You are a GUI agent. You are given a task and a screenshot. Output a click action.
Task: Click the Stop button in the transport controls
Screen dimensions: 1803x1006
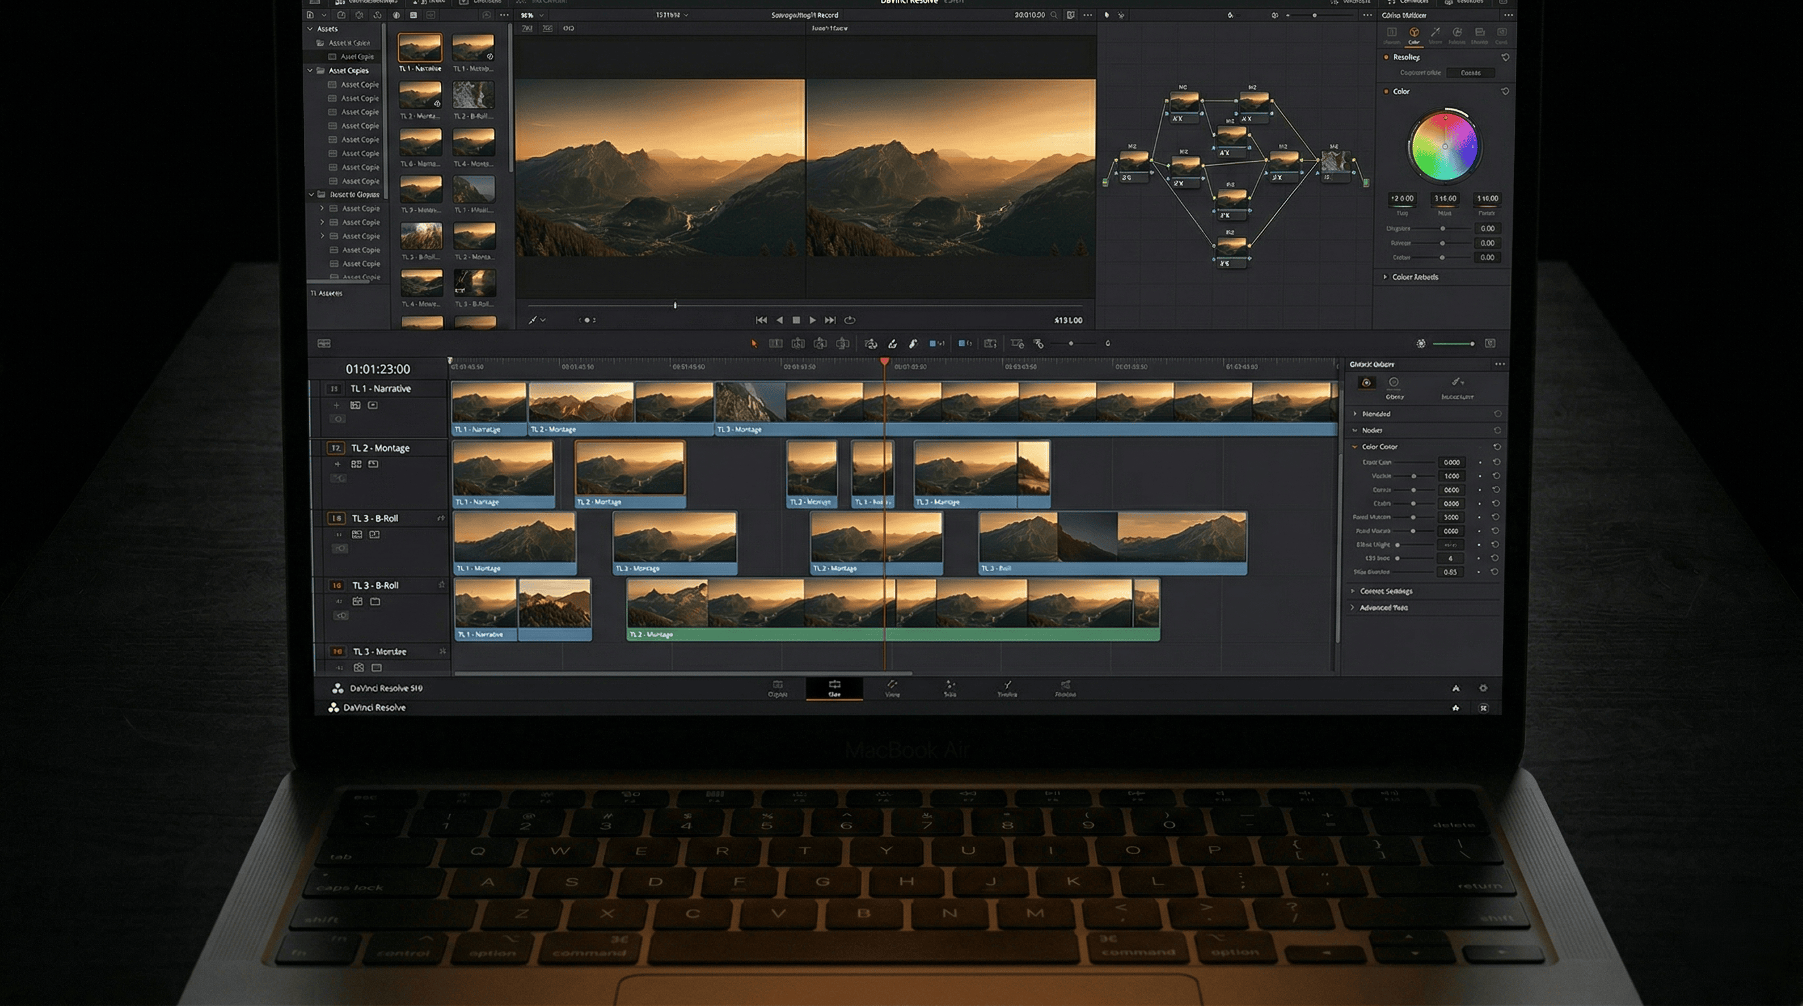point(797,320)
